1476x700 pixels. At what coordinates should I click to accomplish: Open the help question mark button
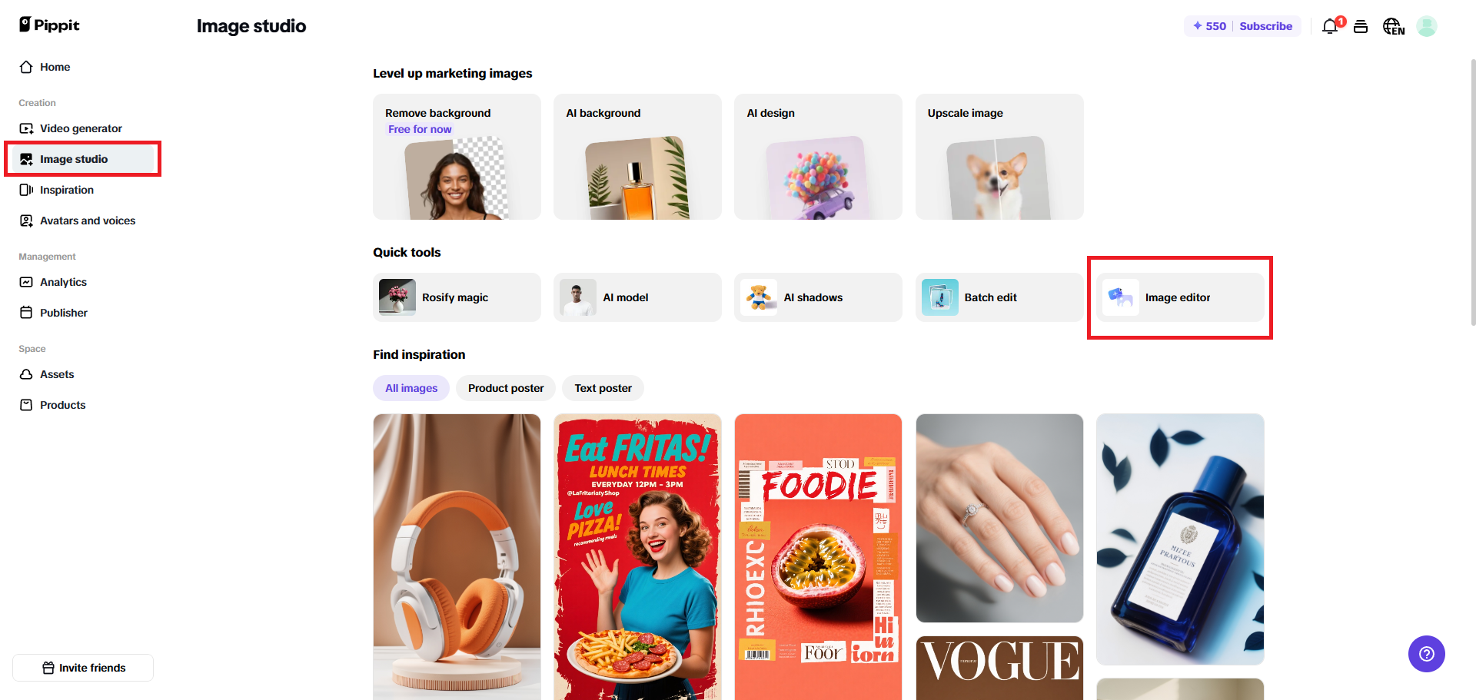1427,654
